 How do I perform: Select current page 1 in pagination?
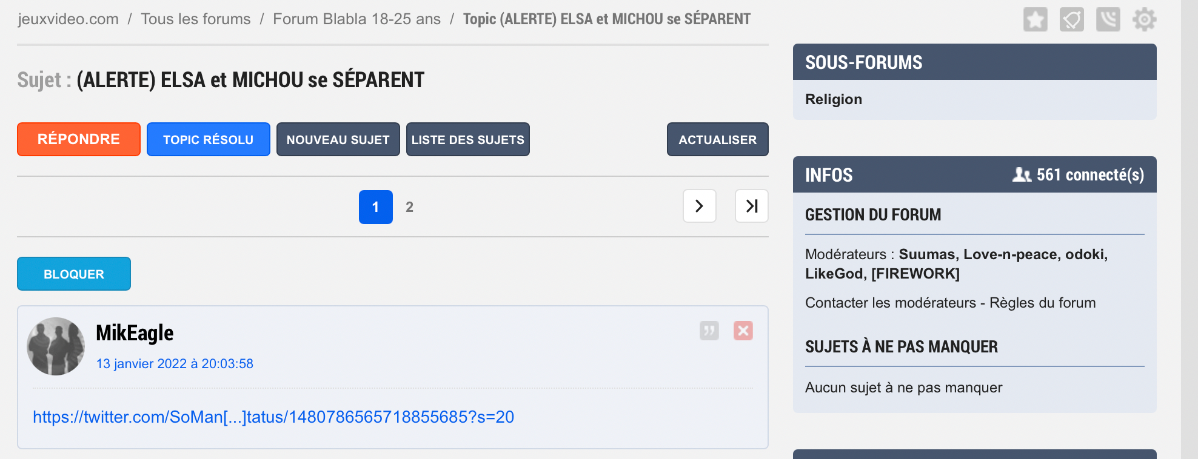point(375,207)
